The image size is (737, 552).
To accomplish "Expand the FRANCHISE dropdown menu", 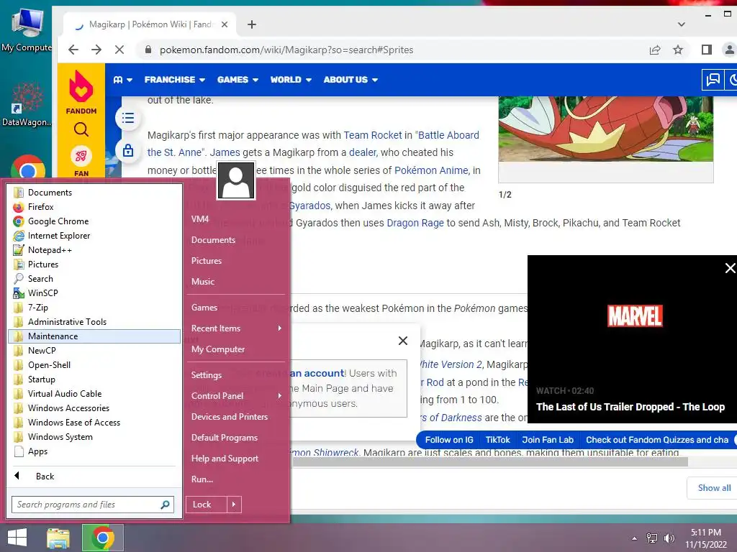I will pyautogui.click(x=174, y=80).
